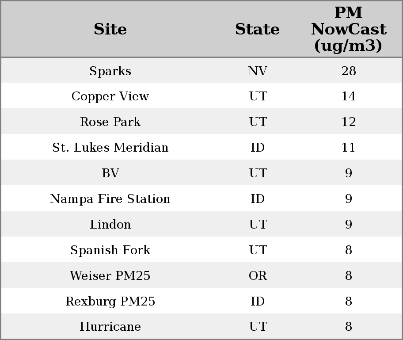Select the OR state cell
Image resolution: width=403 pixels, height=340 pixels.
[x=257, y=276]
